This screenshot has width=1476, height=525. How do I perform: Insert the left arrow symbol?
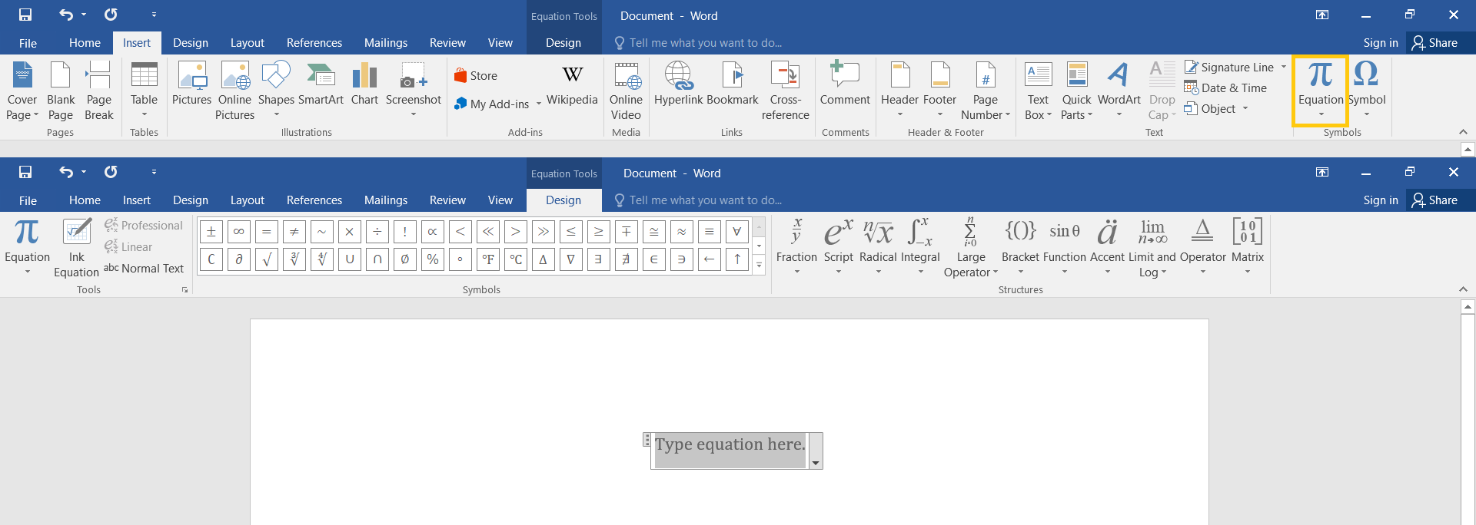(710, 259)
